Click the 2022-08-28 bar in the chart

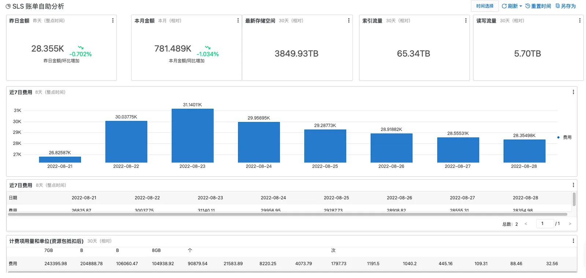click(x=524, y=151)
